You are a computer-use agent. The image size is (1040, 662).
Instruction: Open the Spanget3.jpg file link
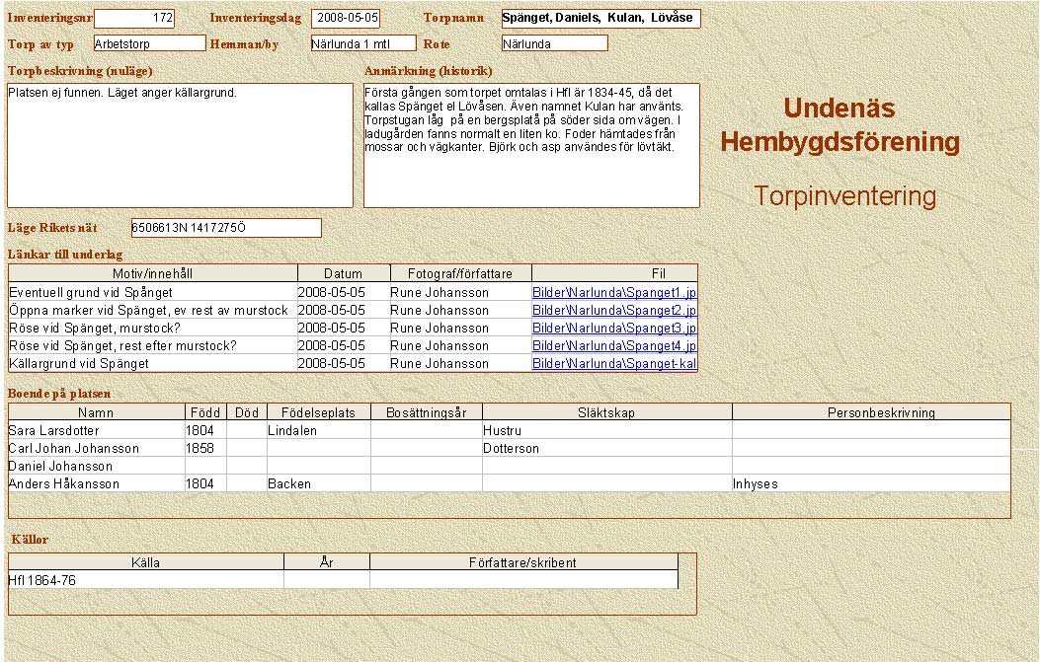[614, 329]
